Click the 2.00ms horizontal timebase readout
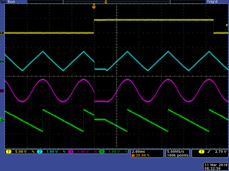The image size is (229, 171). (139, 151)
